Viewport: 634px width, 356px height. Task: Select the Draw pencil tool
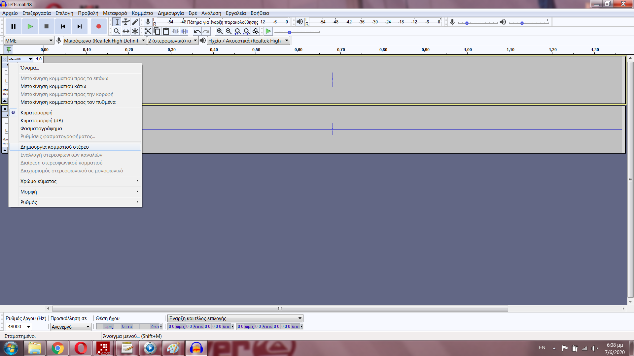click(135, 22)
